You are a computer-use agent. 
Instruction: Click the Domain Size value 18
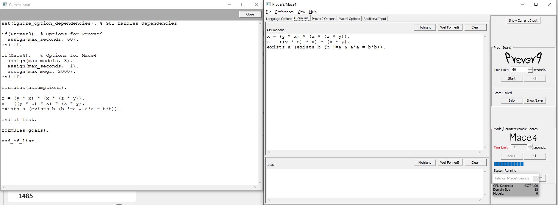click(536, 190)
